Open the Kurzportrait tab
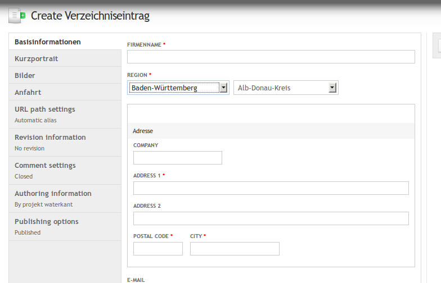This screenshot has height=283, width=441. [x=37, y=58]
